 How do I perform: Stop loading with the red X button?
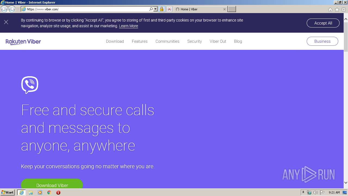(169, 9)
